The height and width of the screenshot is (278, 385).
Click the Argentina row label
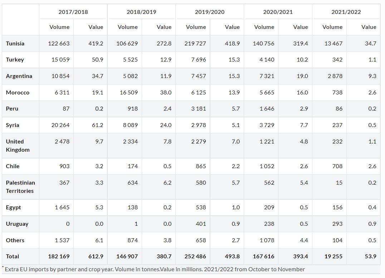click(19, 76)
